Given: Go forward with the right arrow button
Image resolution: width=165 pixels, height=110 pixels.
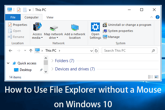Looking at the screenshot, I should pyautogui.click(x=19, y=51).
